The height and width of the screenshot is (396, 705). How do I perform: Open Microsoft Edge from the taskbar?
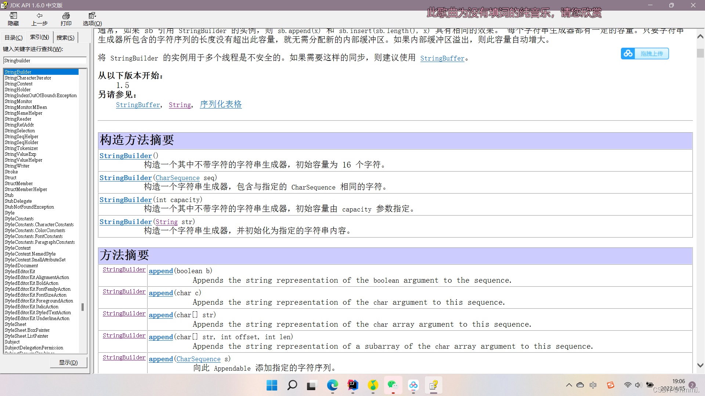[x=332, y=385]
